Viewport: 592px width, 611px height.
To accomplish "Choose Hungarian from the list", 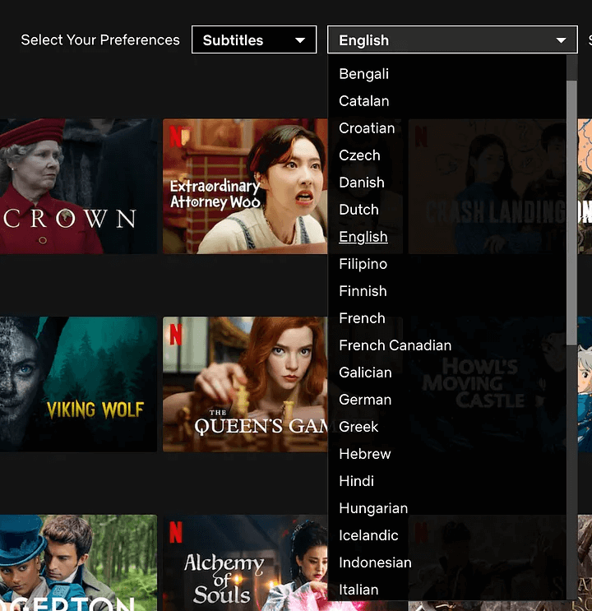I will (x=373, y=508).
